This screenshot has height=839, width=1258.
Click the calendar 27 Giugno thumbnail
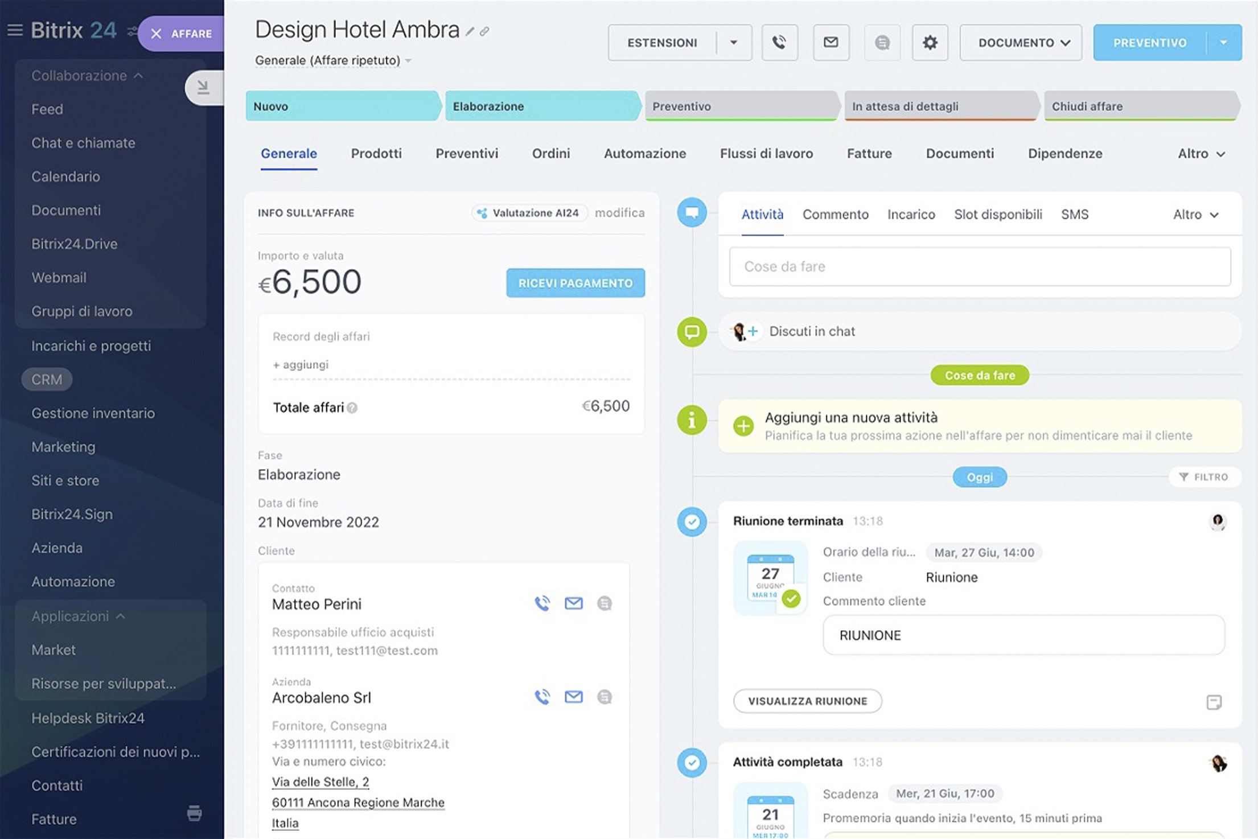pyautogui.click(x=771, y=578)
